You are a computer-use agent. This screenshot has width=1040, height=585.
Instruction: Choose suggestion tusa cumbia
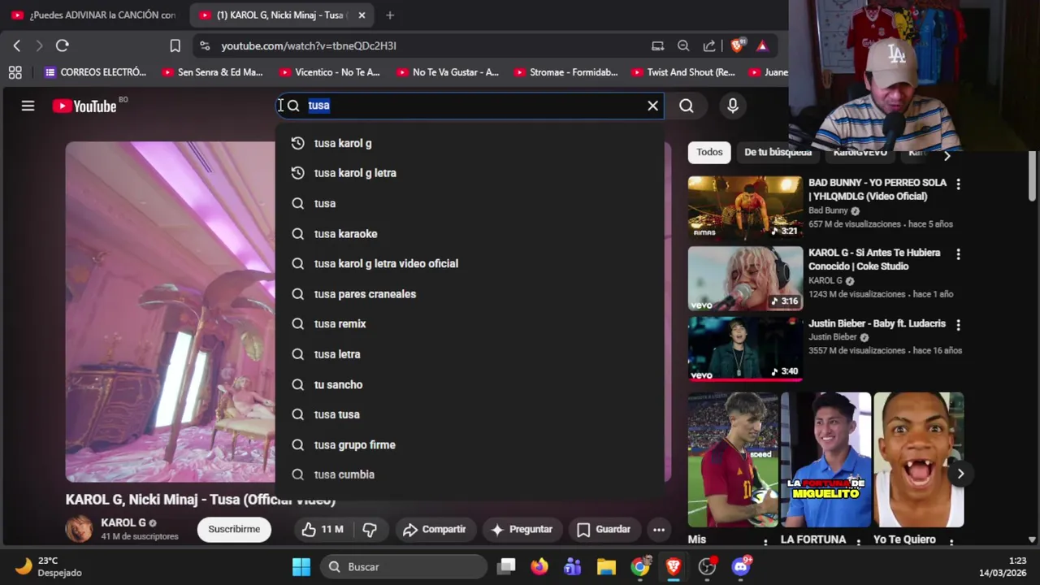(x=470, y=474)
